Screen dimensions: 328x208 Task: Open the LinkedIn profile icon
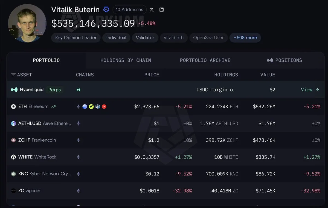coord(161,10)
